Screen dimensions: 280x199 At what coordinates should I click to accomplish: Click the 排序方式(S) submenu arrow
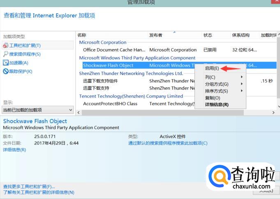[242, 91]
